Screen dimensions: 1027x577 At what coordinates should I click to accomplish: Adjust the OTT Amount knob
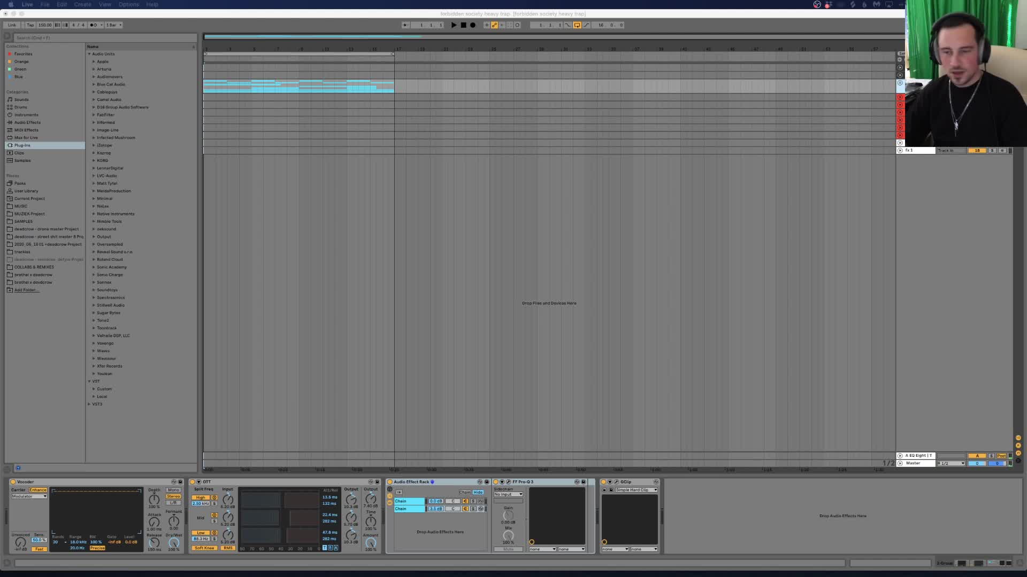(x=371, y=542)
